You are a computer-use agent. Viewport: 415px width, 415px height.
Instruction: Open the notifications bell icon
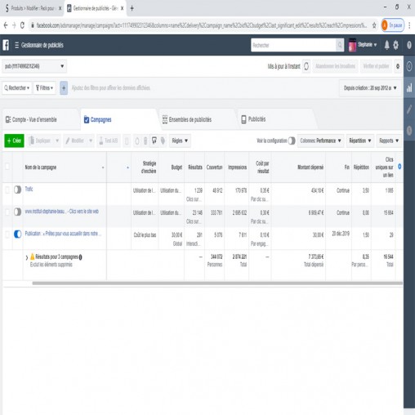(x=386, y=45)
